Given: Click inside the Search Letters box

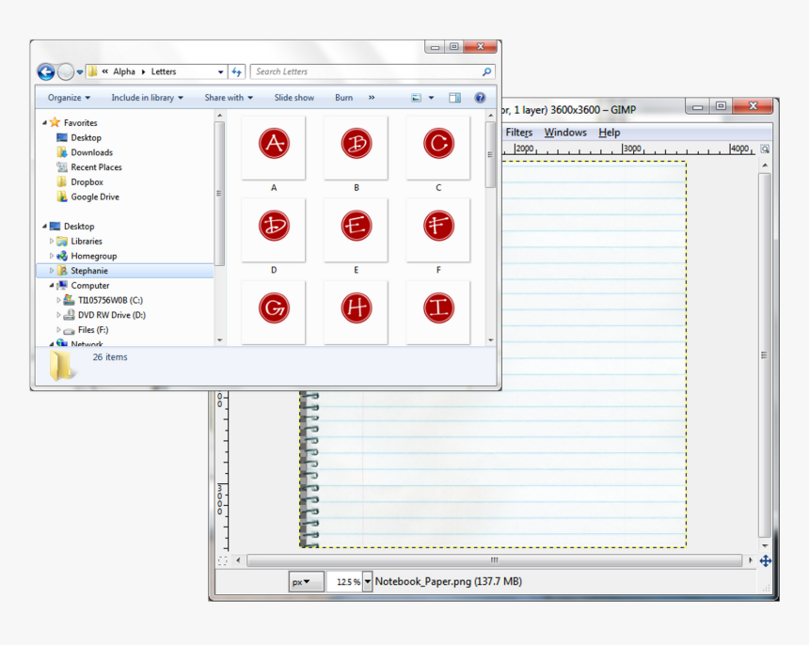Looking at the screenshot, I should pyautogui.click(x=372, y=71).
